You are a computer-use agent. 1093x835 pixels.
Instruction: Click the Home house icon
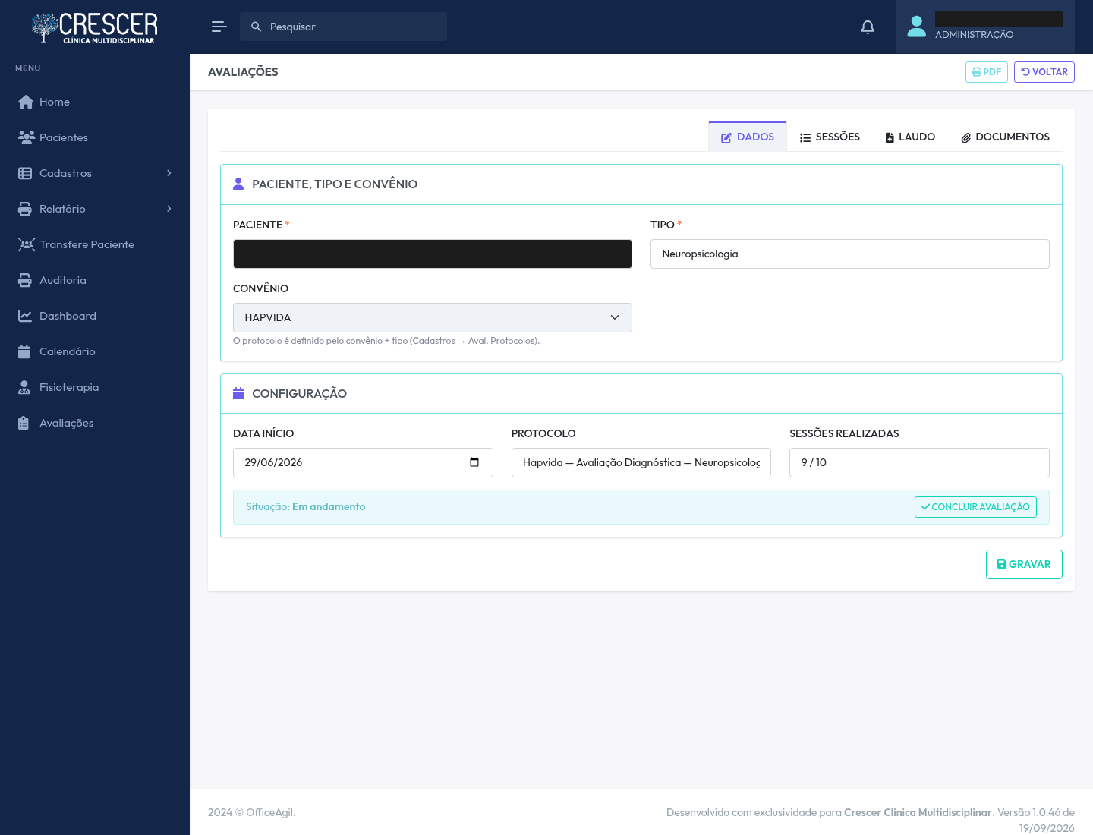coord(26,102)
